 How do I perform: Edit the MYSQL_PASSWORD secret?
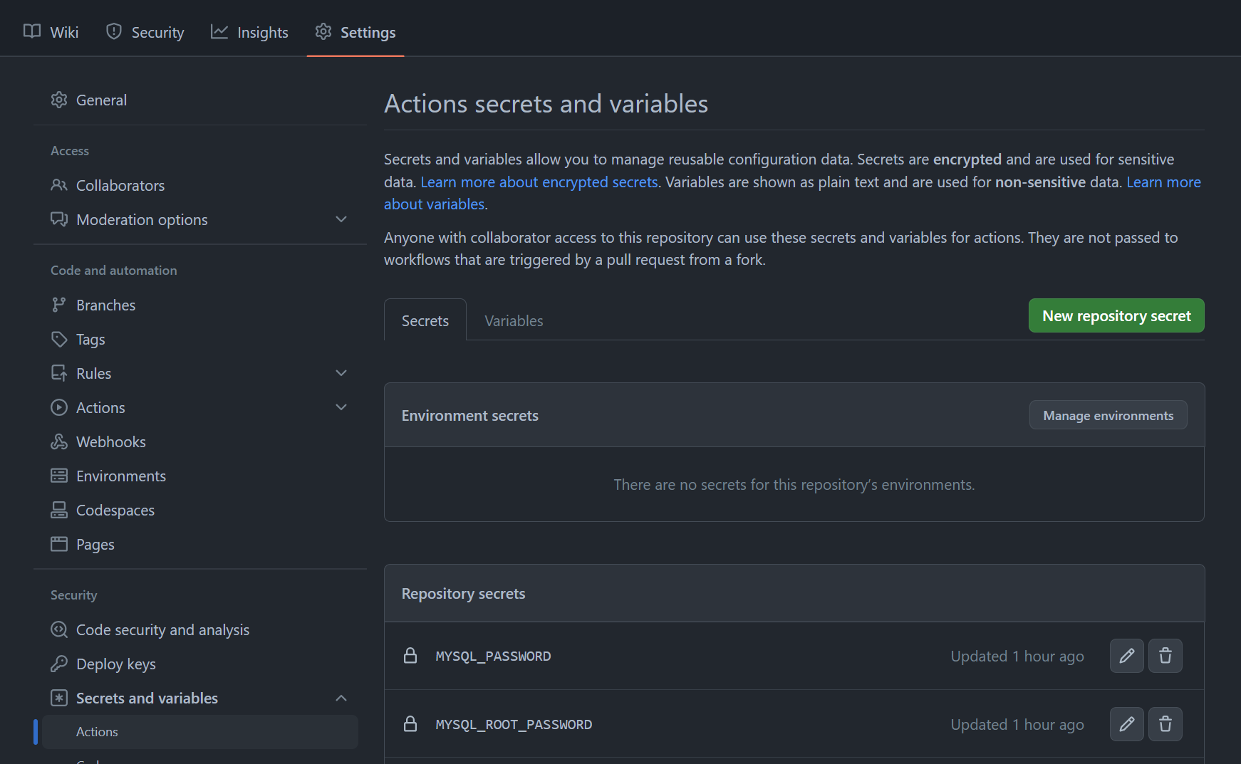[x=1127, y=656]
